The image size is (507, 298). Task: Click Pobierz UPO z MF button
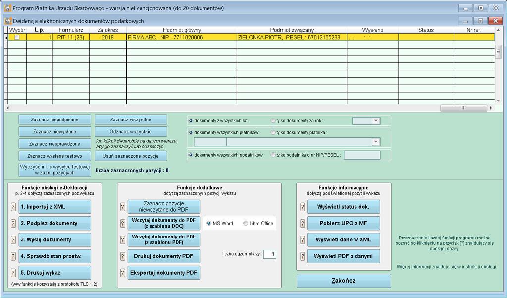tap(344, 223)
